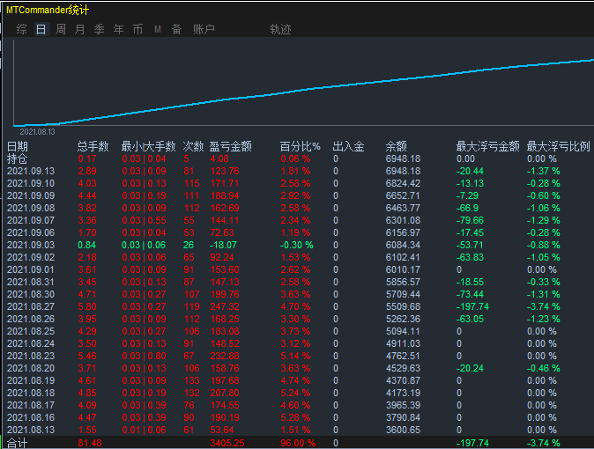The image size is (594, 449).
Task: Select the 2021.08.24 date row
Action: point(31,343)
